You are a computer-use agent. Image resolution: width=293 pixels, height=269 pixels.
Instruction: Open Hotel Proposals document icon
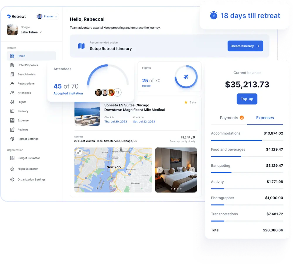click(12, 65)
